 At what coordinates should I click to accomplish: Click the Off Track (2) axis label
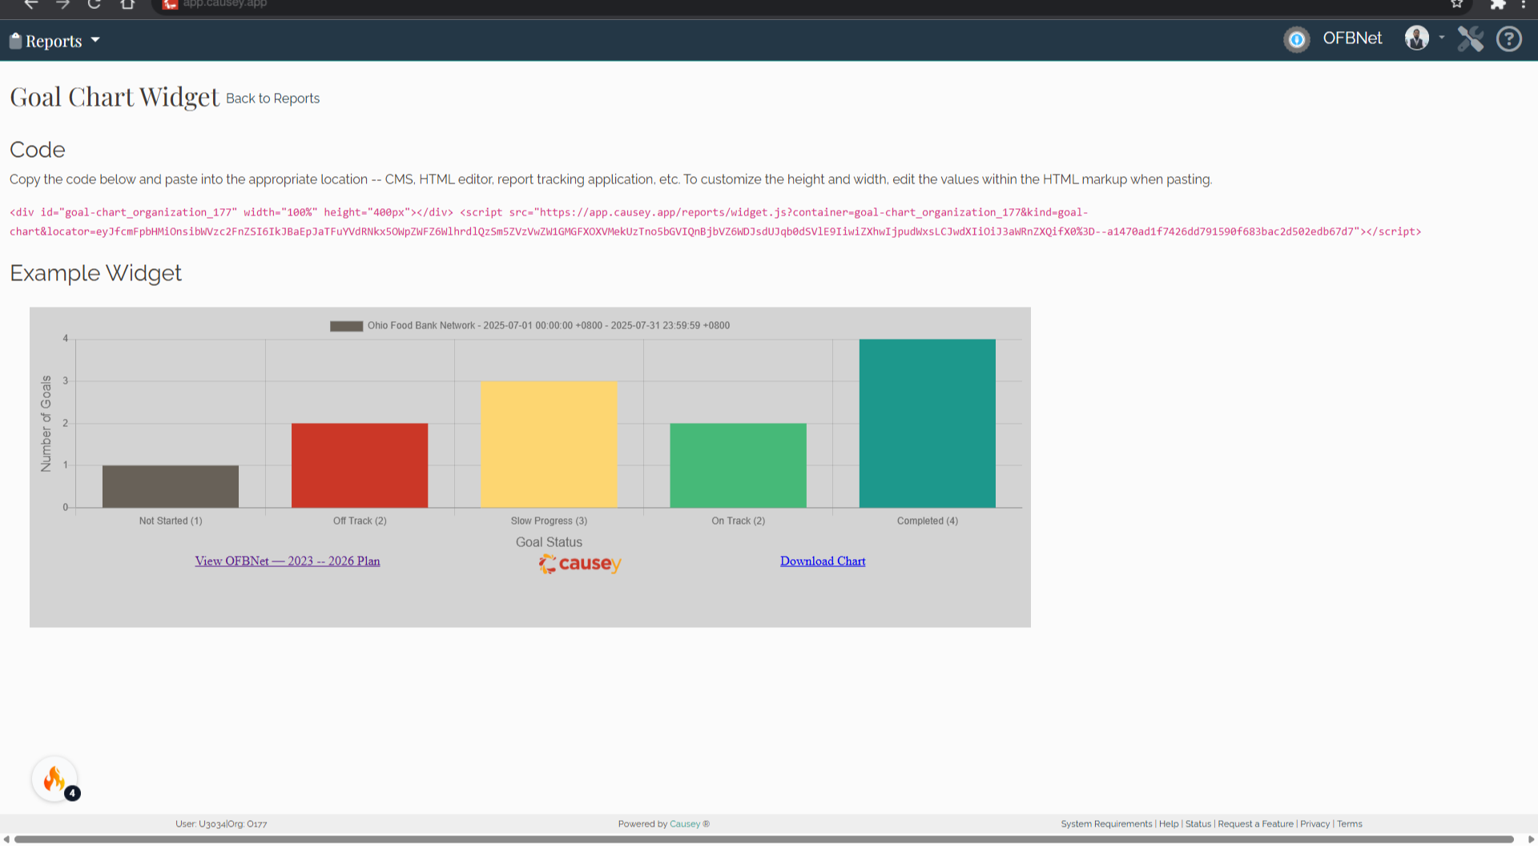(360, 521)
